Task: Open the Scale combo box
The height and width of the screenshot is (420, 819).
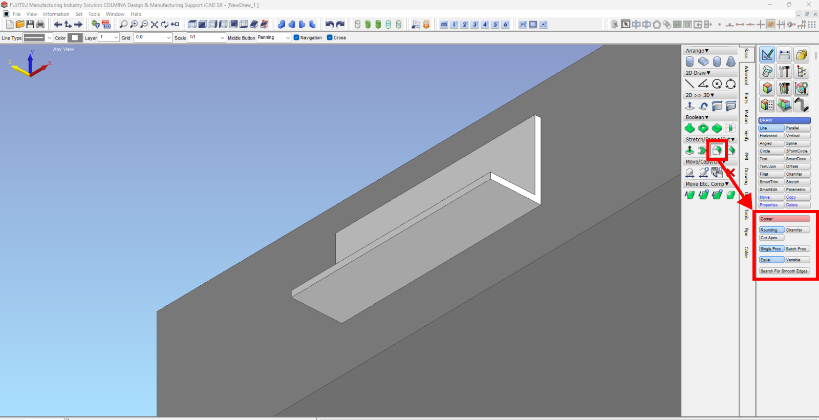Action: pos(222,38)
